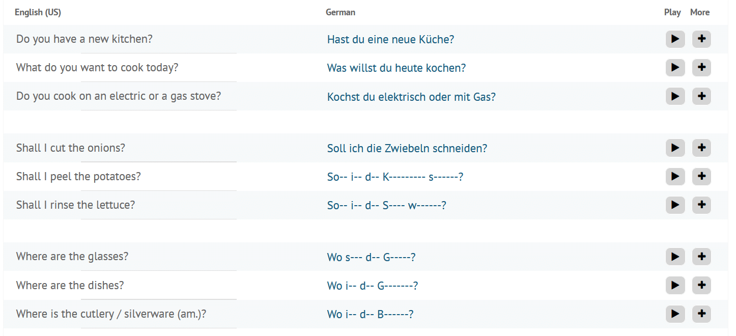
Task: Play audio for 'Where are the dishes?'
Action: click(675, 286)
